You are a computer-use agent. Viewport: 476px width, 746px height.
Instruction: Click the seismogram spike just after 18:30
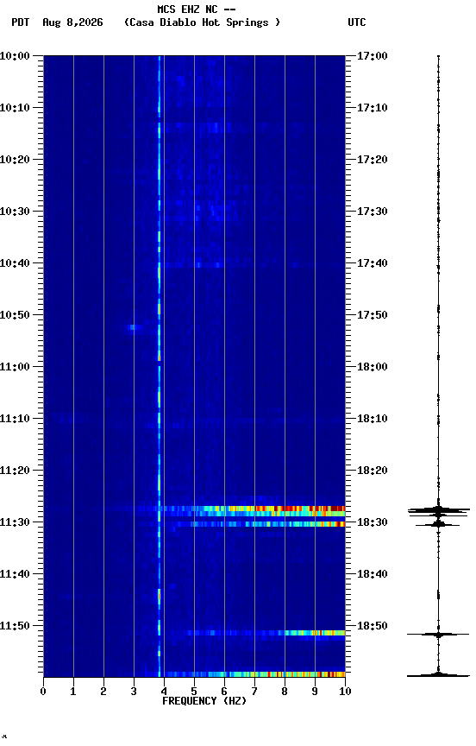pyautogui.click(x=438, y=525)
